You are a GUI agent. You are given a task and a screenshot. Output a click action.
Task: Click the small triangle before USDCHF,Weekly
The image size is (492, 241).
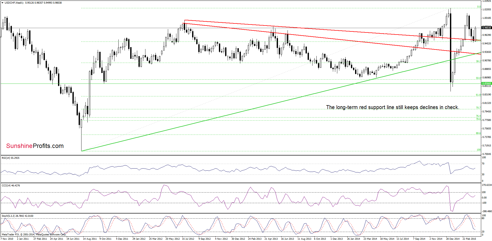point(3,3)
